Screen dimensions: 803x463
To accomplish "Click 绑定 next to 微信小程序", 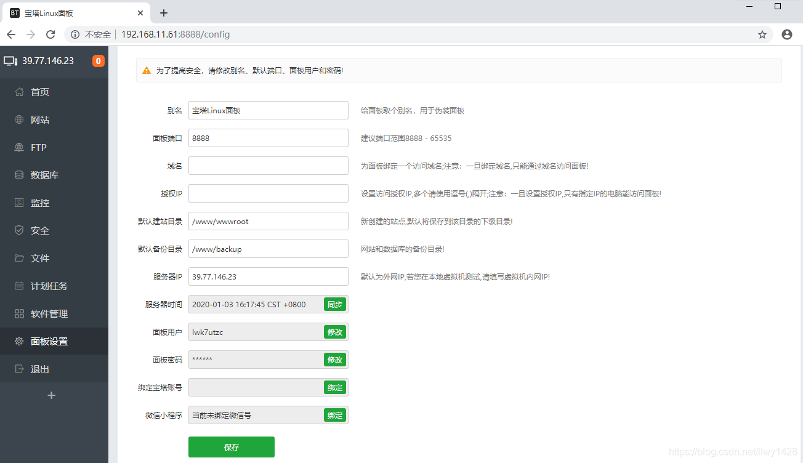I will tap(335, 415).
